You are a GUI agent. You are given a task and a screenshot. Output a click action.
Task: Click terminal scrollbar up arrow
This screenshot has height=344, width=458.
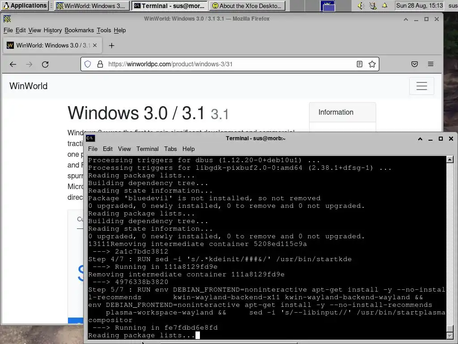click(x=450, y=159)
